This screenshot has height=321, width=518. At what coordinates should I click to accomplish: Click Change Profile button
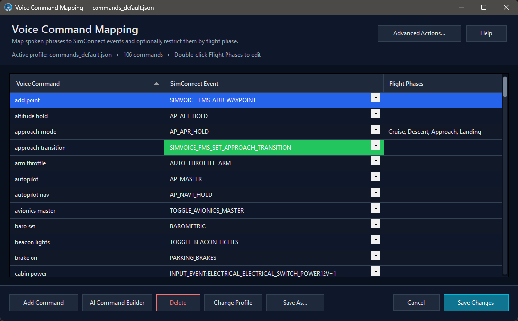(x=233, y=303)
